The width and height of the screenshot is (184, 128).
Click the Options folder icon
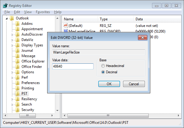tap(18, 72)
